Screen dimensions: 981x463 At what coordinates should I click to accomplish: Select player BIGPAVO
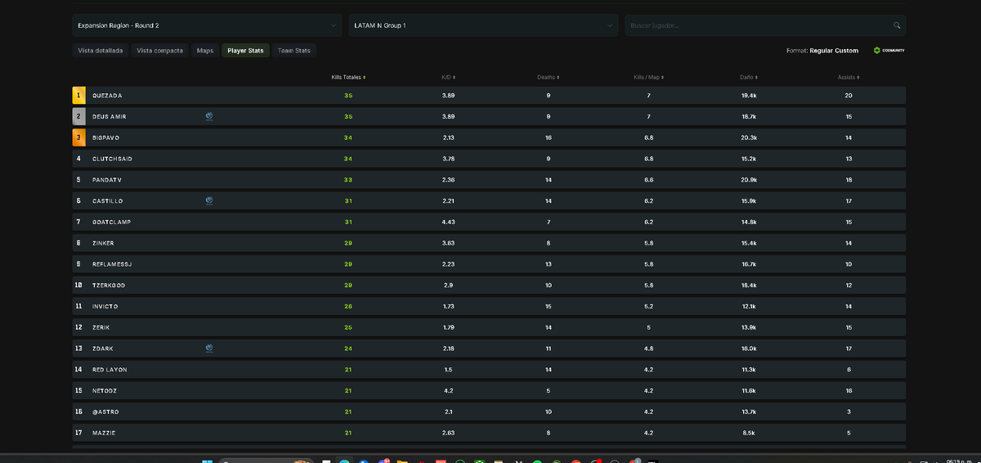105,137
